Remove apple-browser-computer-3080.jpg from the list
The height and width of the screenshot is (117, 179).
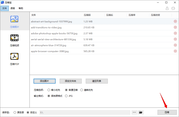(175, 51)
